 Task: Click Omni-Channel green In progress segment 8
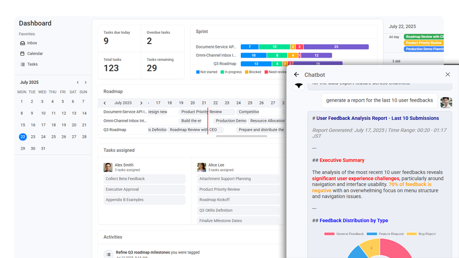(x=277, y=55)
